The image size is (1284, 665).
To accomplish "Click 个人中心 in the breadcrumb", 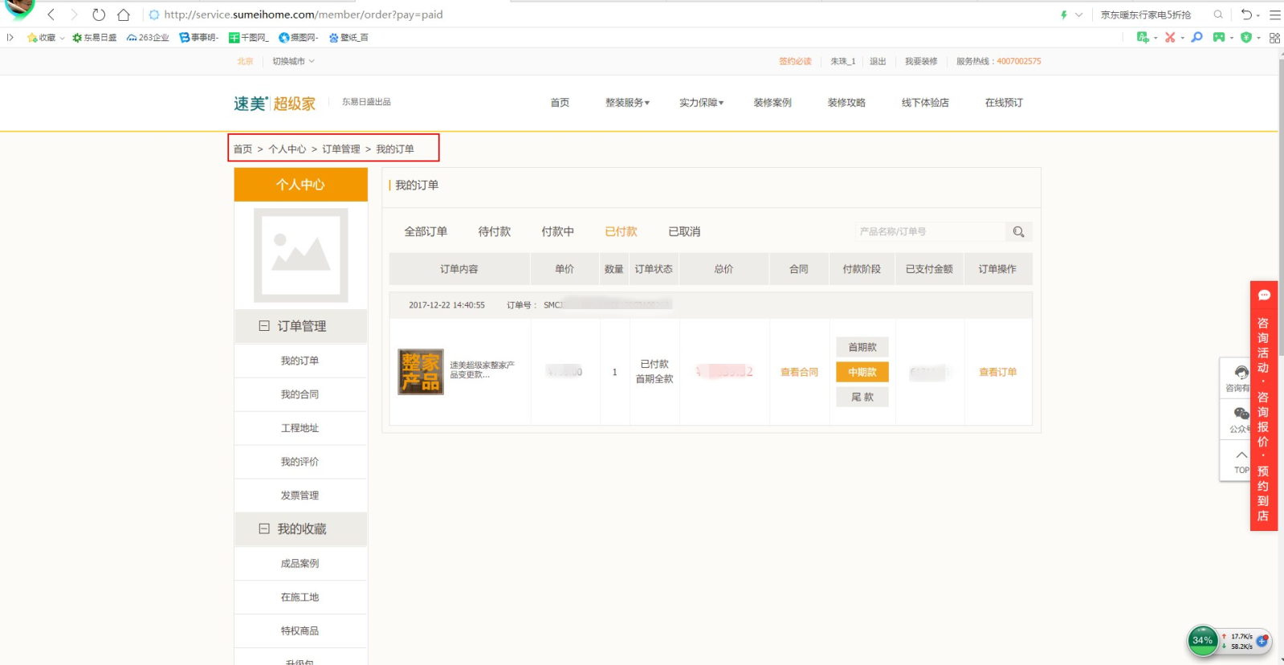I will click(287, 149).
